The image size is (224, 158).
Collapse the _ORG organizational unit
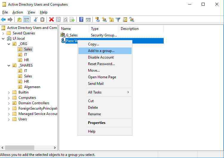click(x=9, y=44)
